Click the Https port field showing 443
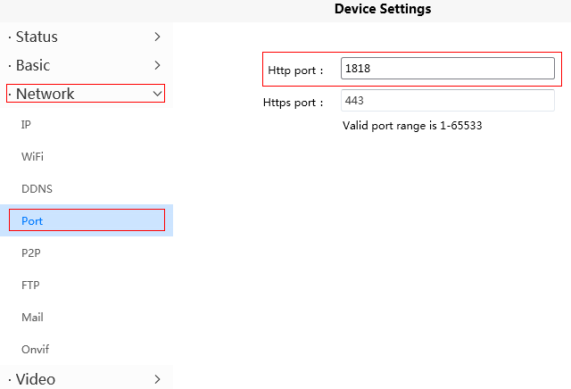The height and width of the screenshot is (389, 571). (447, 101)
